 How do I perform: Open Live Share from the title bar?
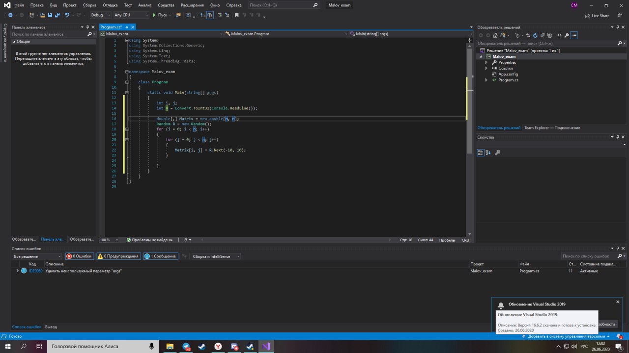click(x=597, y=16)
